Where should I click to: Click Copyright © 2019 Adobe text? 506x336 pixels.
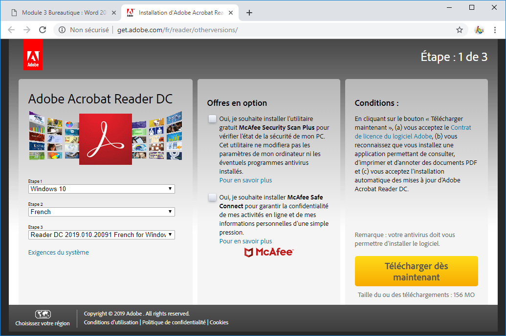(x=137, y=314)
